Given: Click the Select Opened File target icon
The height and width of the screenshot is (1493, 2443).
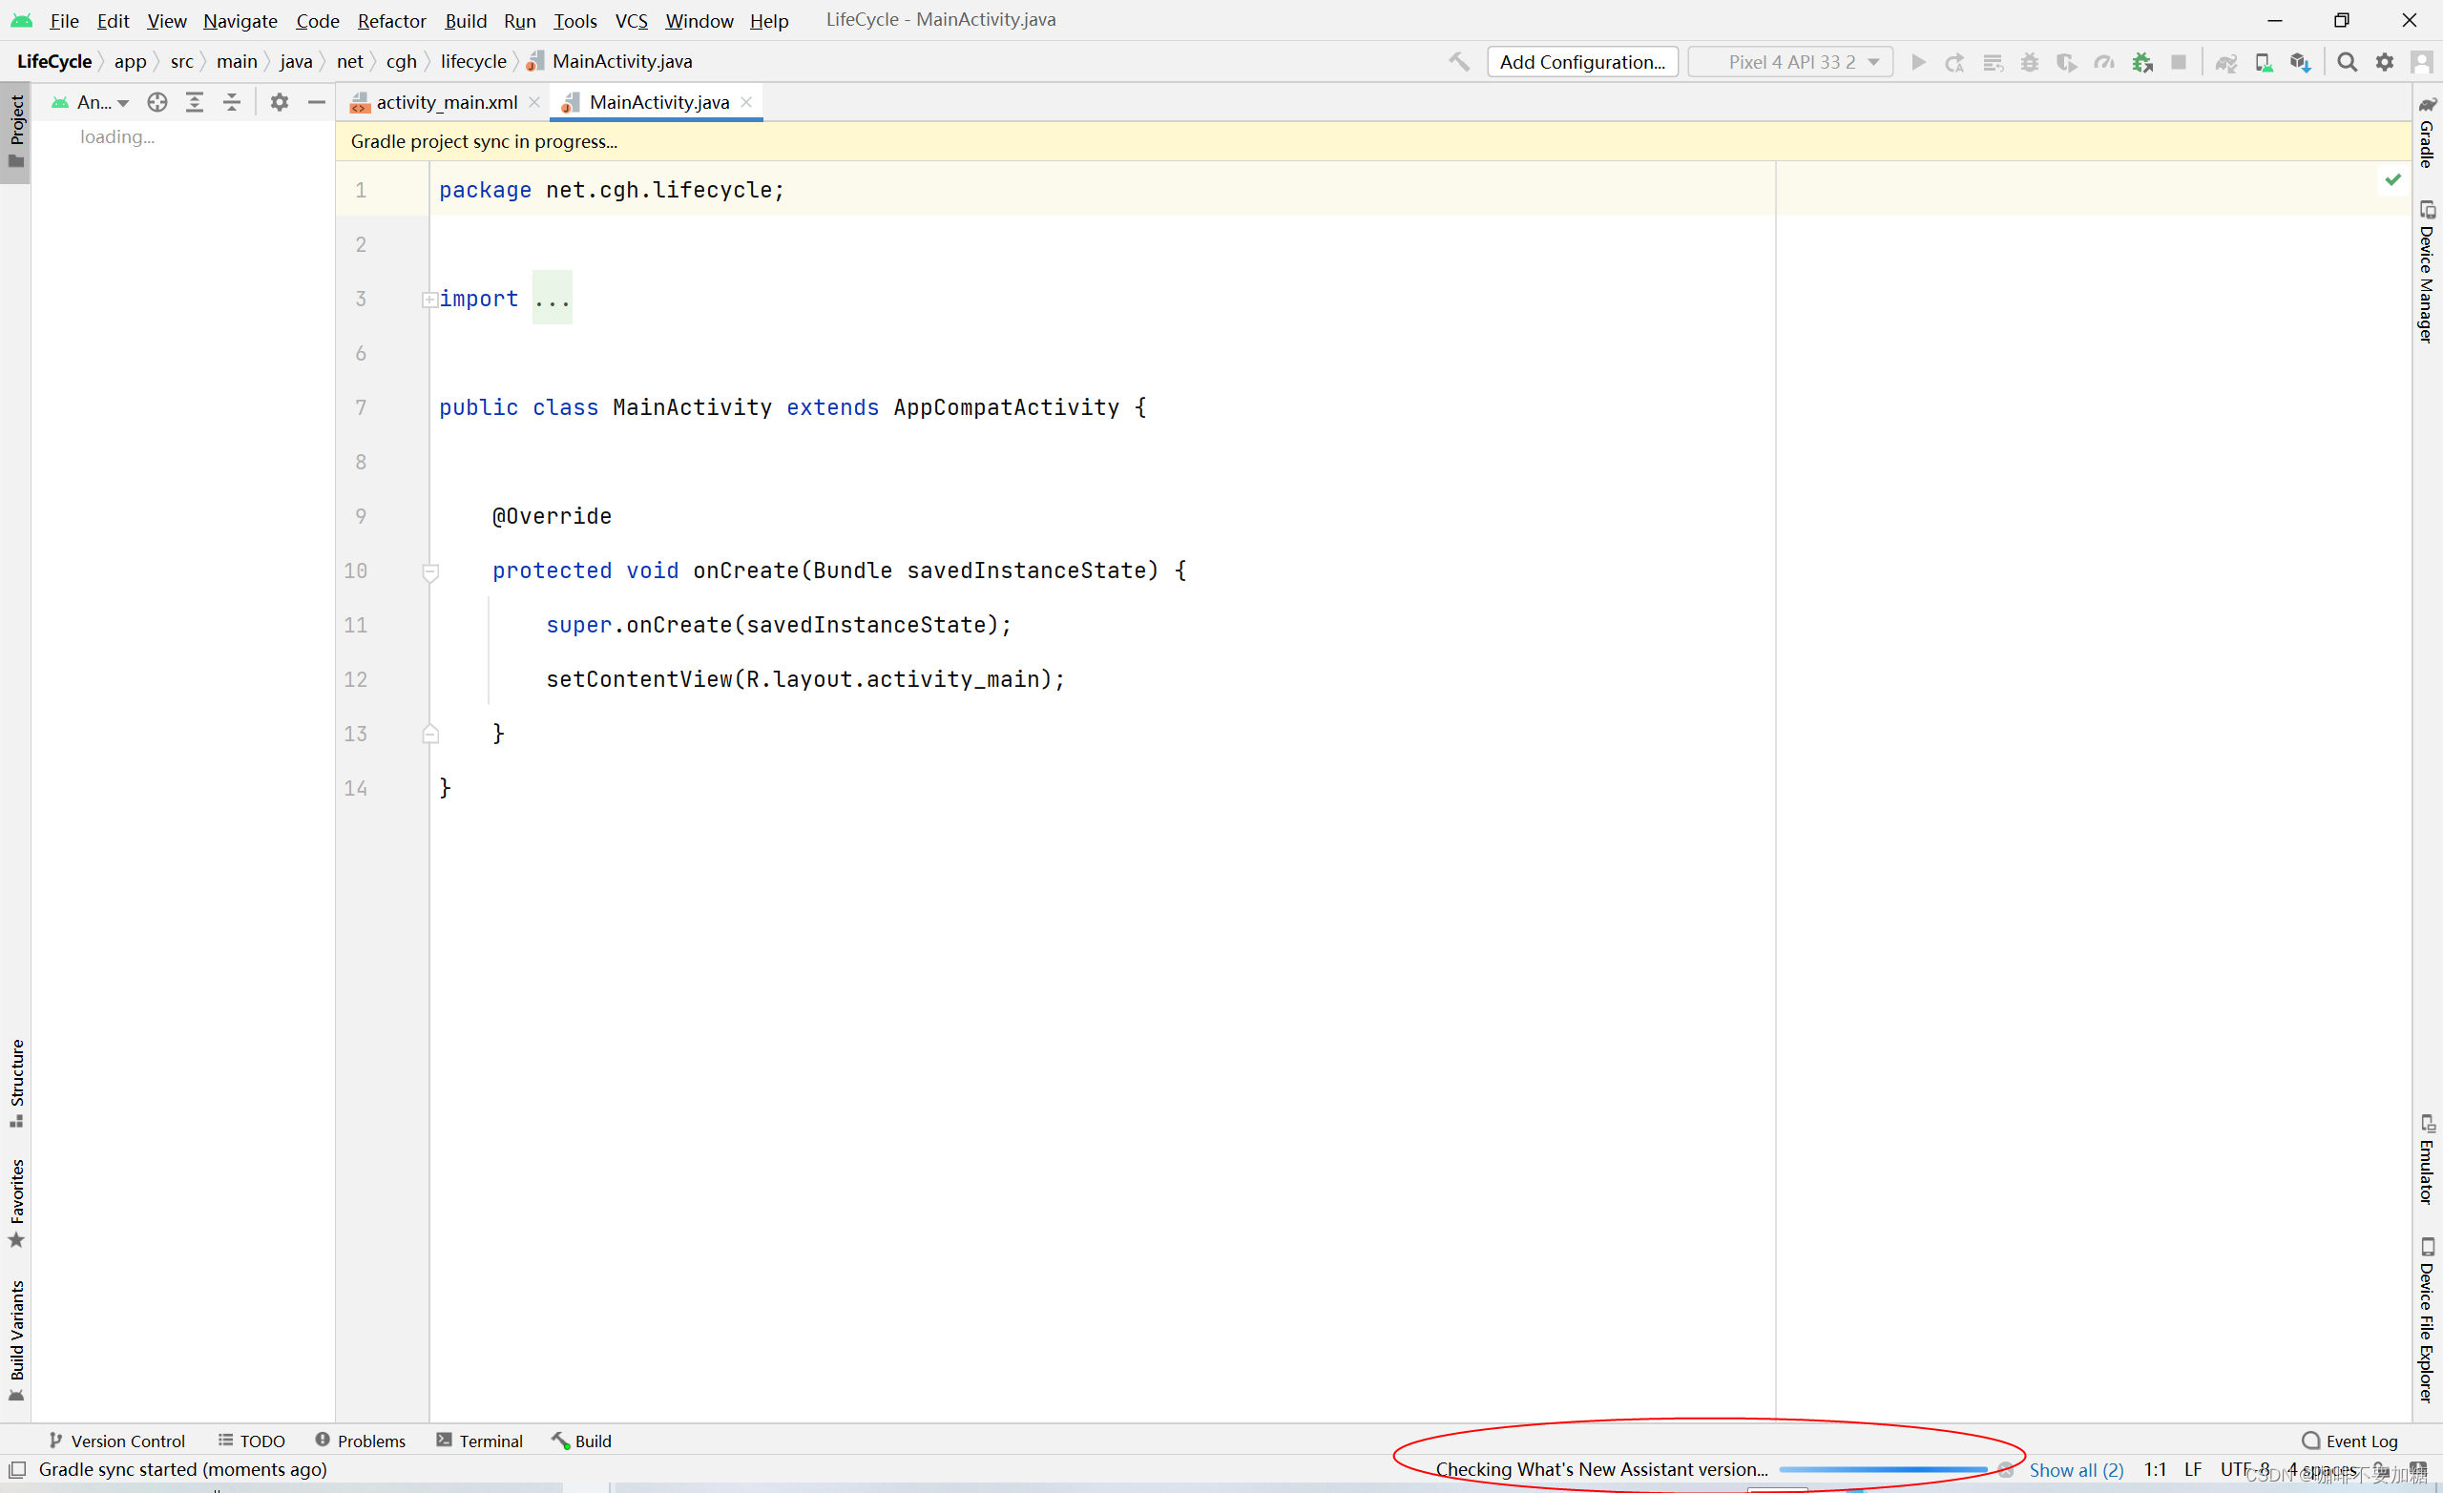Looking at the screenshot, I should click(157, 102).
